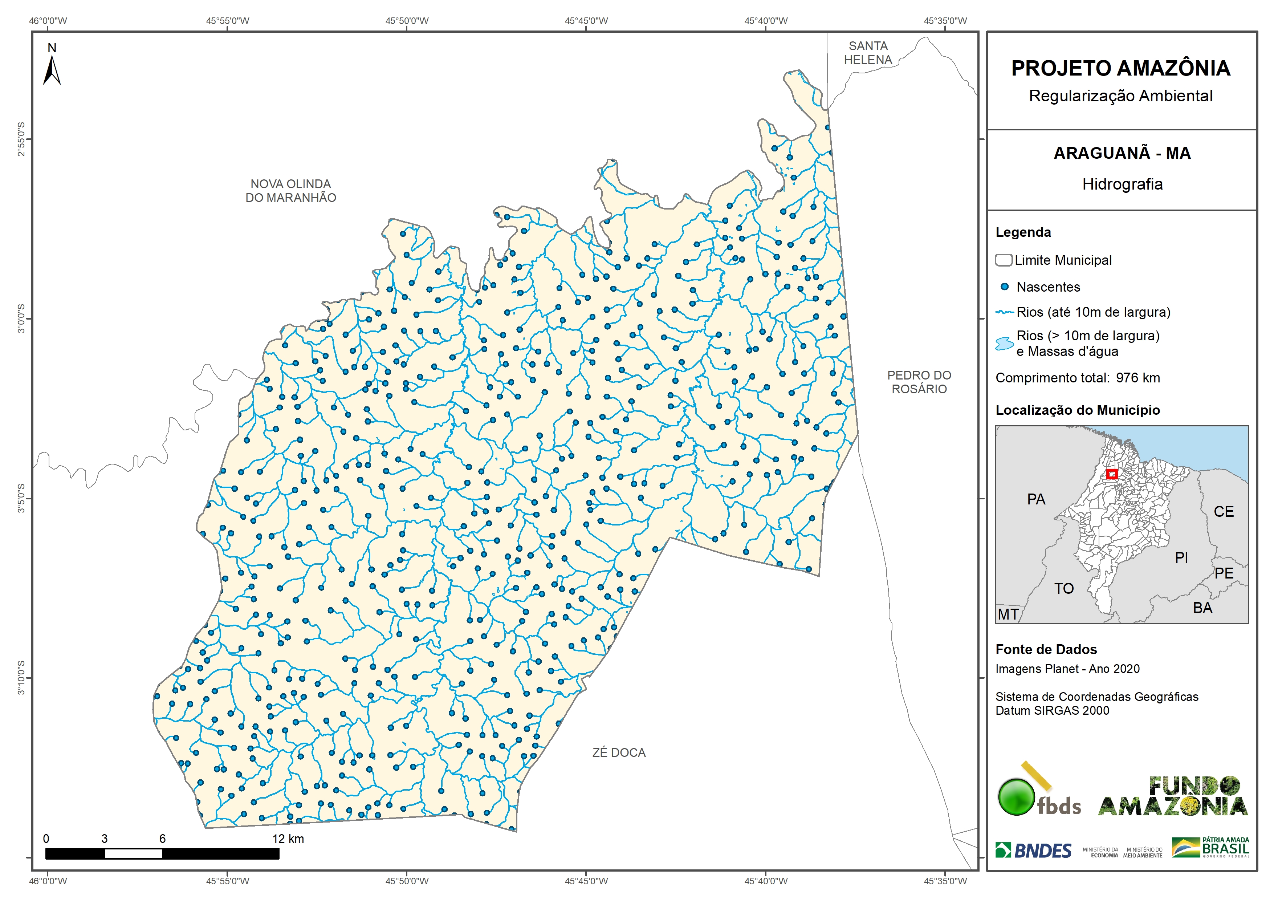The image size is (1274, 901).
Task: Click the PEDRO DO ROSÁRIO label
Action: click(919, 382)
